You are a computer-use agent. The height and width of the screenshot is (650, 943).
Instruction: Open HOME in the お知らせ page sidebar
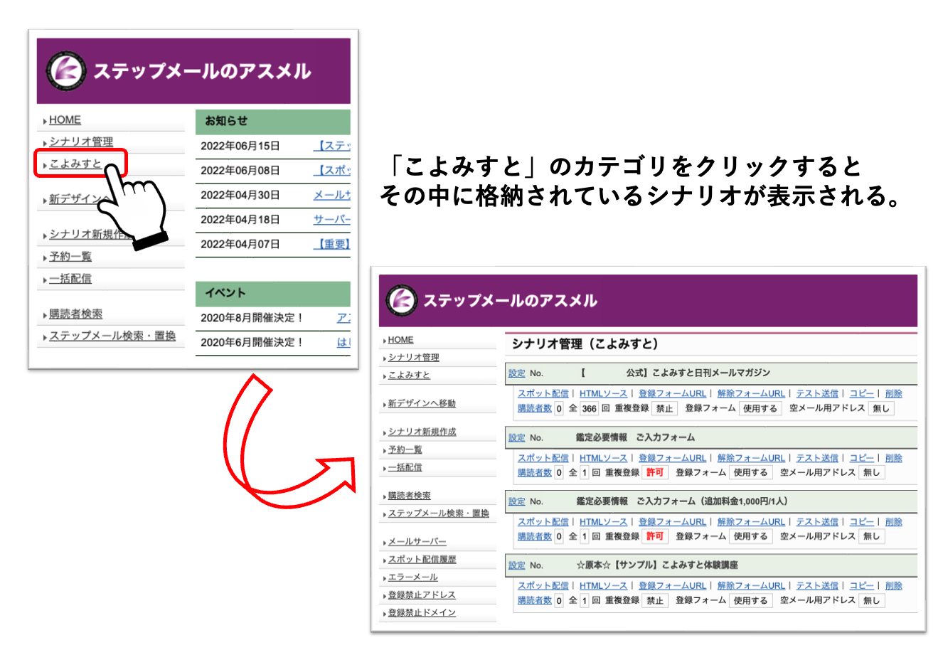65,120
